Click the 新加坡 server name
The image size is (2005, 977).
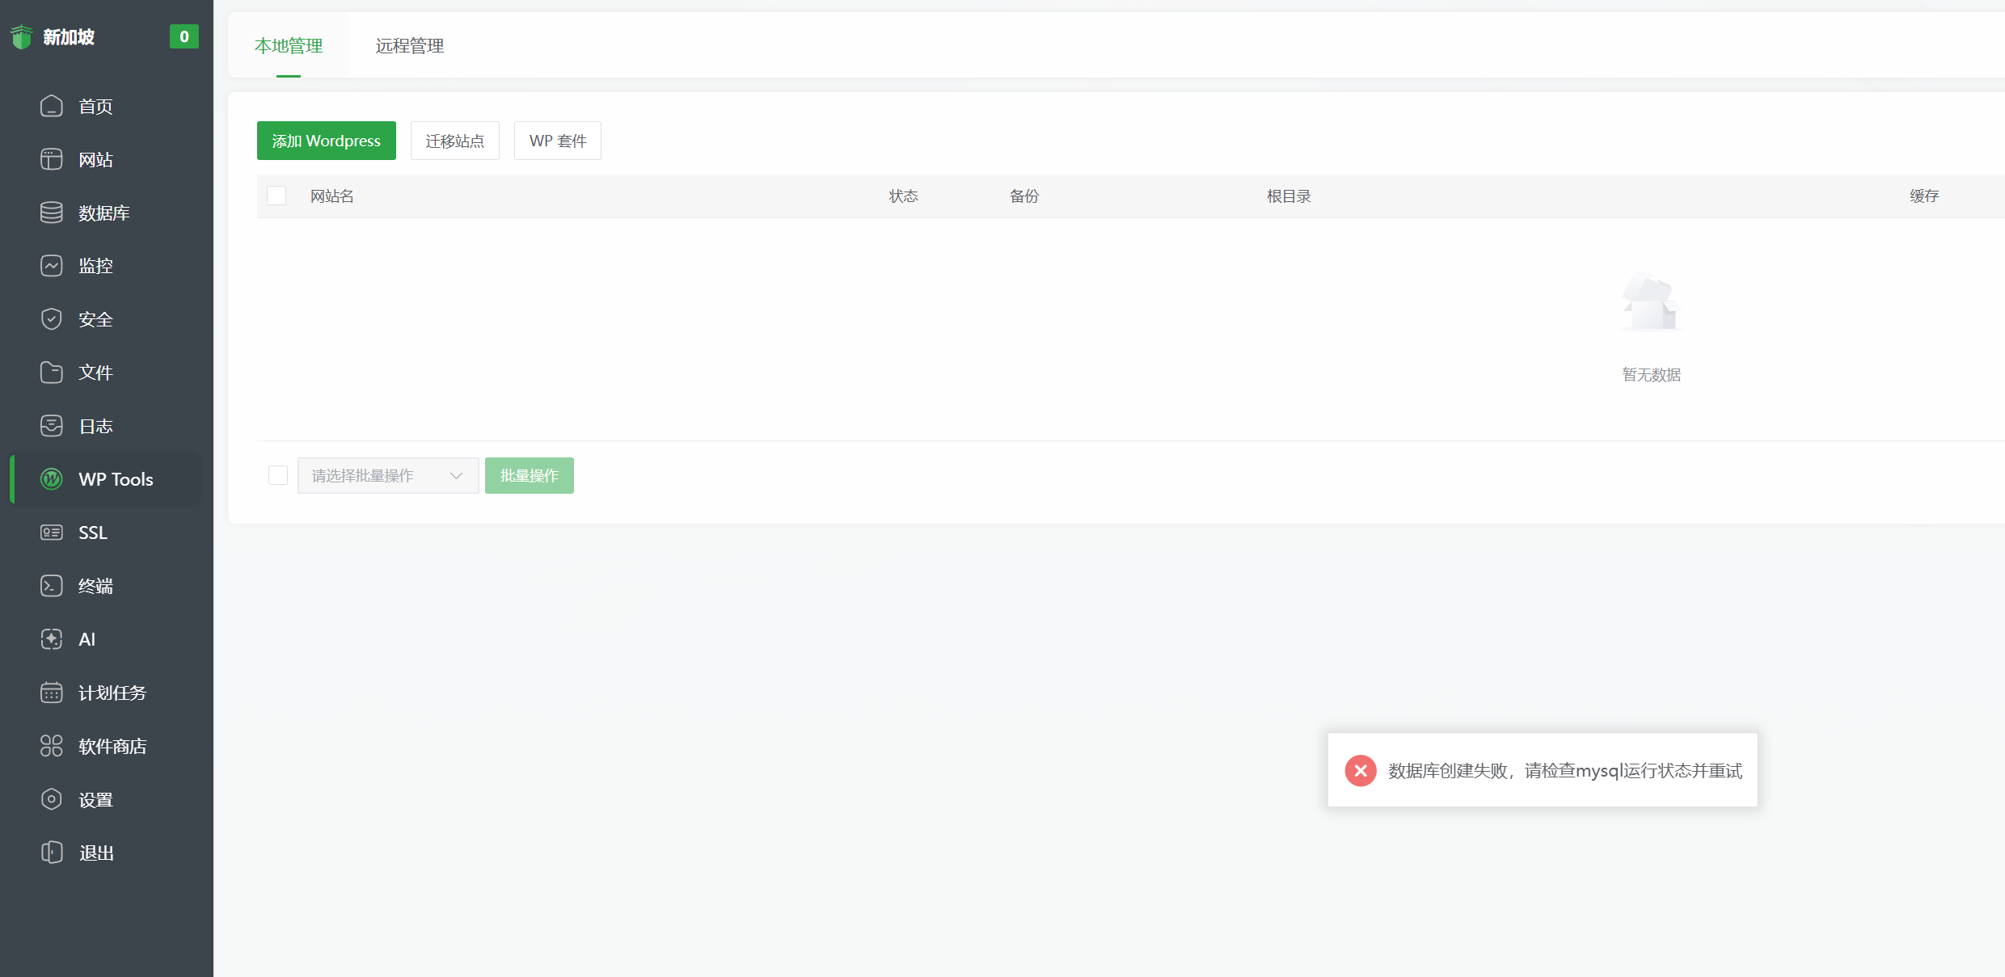coord(69,36)
